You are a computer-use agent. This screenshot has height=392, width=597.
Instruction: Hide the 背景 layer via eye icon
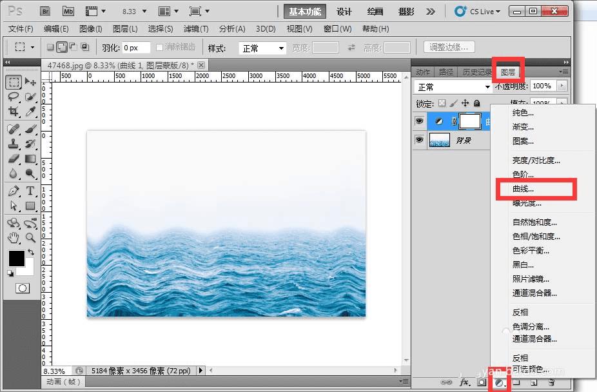(x=419, y=140)
